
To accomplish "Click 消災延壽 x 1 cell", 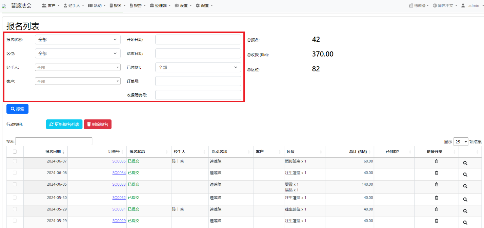I will pos(304,163).
